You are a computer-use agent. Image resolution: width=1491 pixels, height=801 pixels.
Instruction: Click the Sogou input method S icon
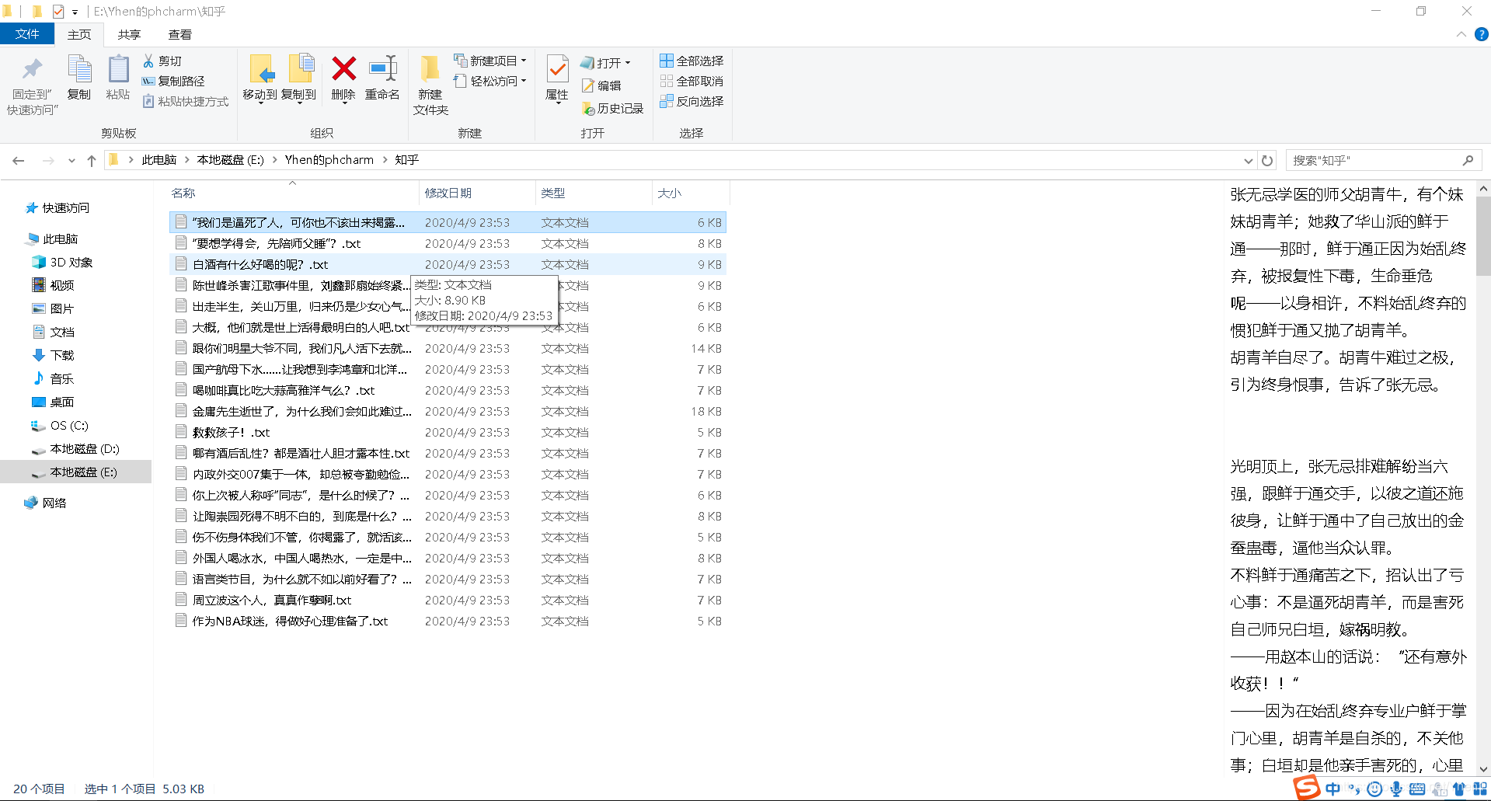(x=1307, y=788)
